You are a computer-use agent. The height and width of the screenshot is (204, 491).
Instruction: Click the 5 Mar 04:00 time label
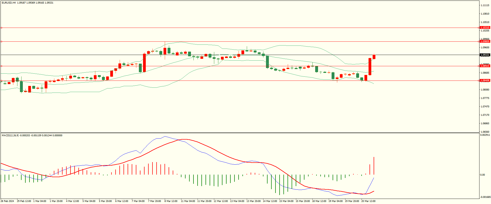point(89,201)
